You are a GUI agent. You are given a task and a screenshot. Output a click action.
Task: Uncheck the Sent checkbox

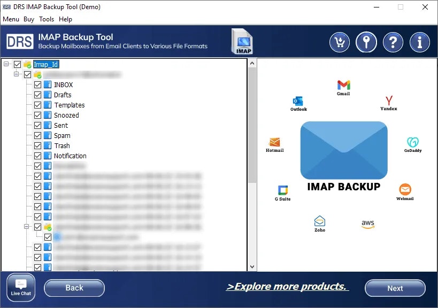pos(38,125)
